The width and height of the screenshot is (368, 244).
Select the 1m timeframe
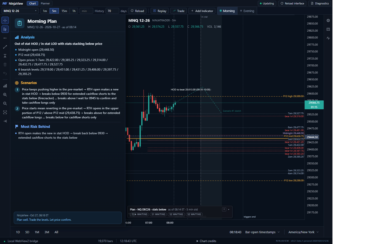45,11
